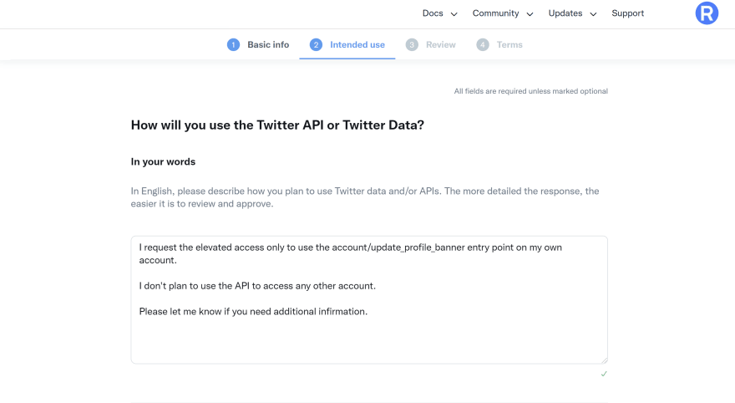The height and width of the screenshot is (403, 735).
Task: Click the step 1 number circle
Action: coord(233,44)
